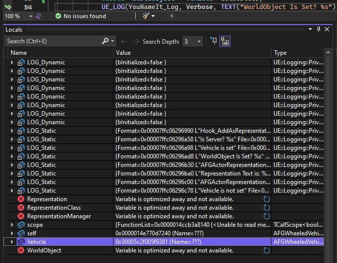Toggle auto-hide pin for Locals panel
The image size is (337, 263).
pos(318,29)
